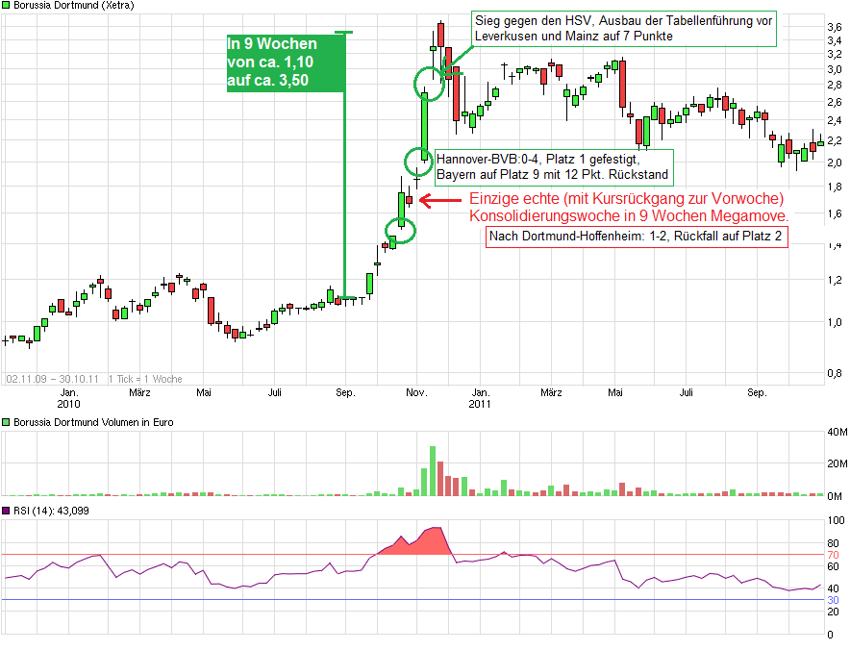This screenshot has height=650, width=850.
Task: Click the '0,8' price axis value
Action: click(x=835, y=373)
